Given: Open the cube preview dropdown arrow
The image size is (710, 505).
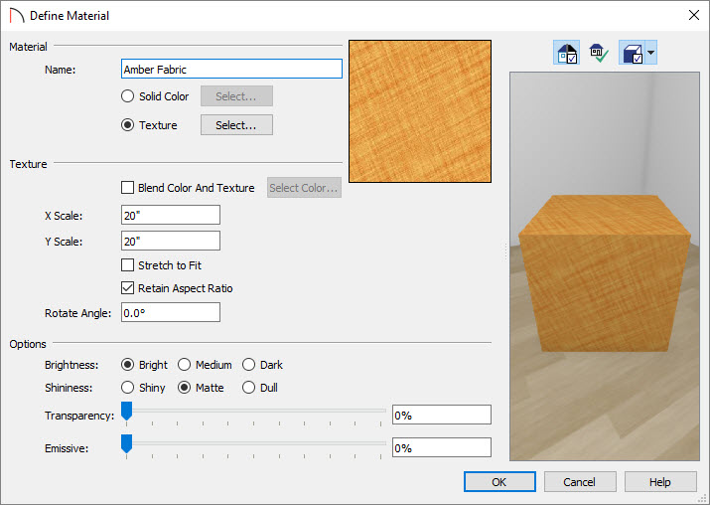Looking at the screenshot, I should tap(651, 53).
